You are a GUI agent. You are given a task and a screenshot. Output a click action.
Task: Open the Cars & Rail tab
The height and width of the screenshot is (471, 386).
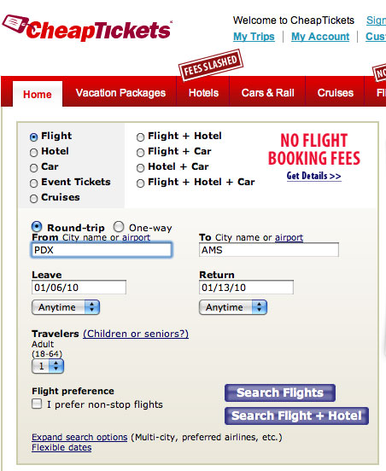(x=267, y=93)
